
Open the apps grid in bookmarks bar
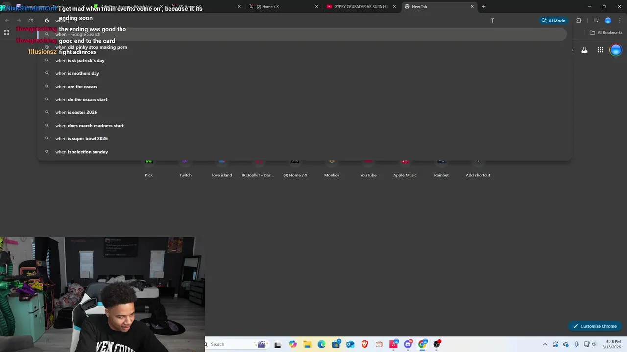pyautogui.click(x=6, y=33)
